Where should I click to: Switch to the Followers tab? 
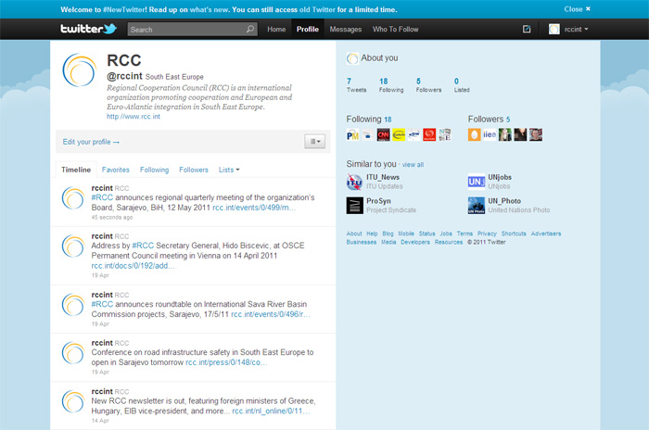point(194,170)
